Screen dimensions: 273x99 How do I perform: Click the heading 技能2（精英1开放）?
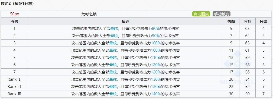tap(17, 4)
